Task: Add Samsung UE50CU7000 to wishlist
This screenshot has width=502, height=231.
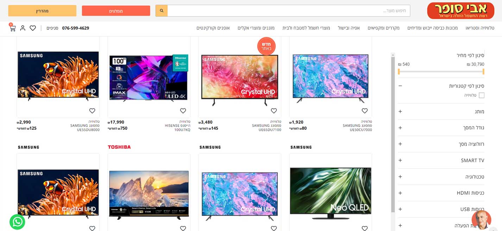Action: [365, 111]
